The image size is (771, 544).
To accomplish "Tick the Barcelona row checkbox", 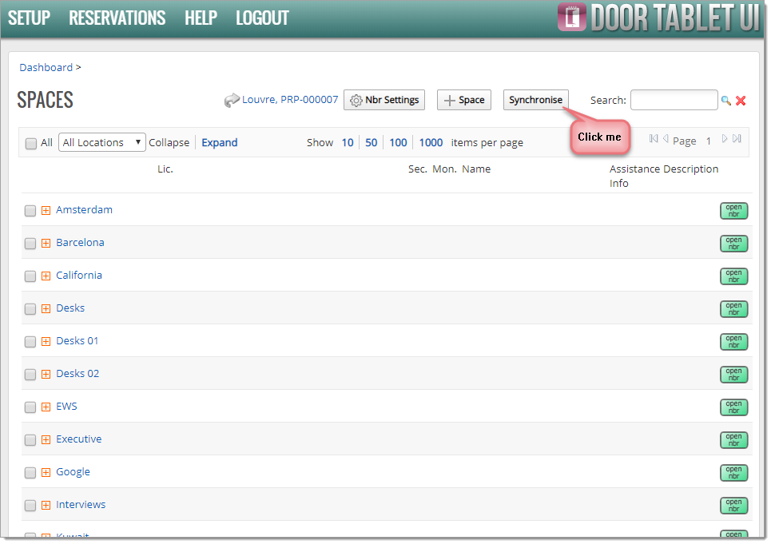I will (30, 244).
